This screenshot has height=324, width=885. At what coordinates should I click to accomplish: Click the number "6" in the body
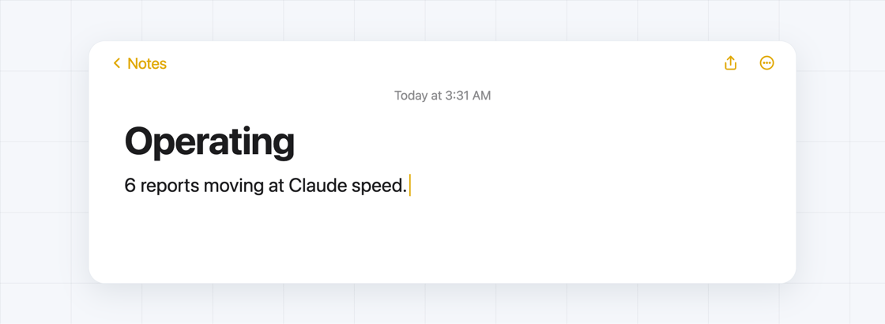pyautogui.click(x=130, y=185)
